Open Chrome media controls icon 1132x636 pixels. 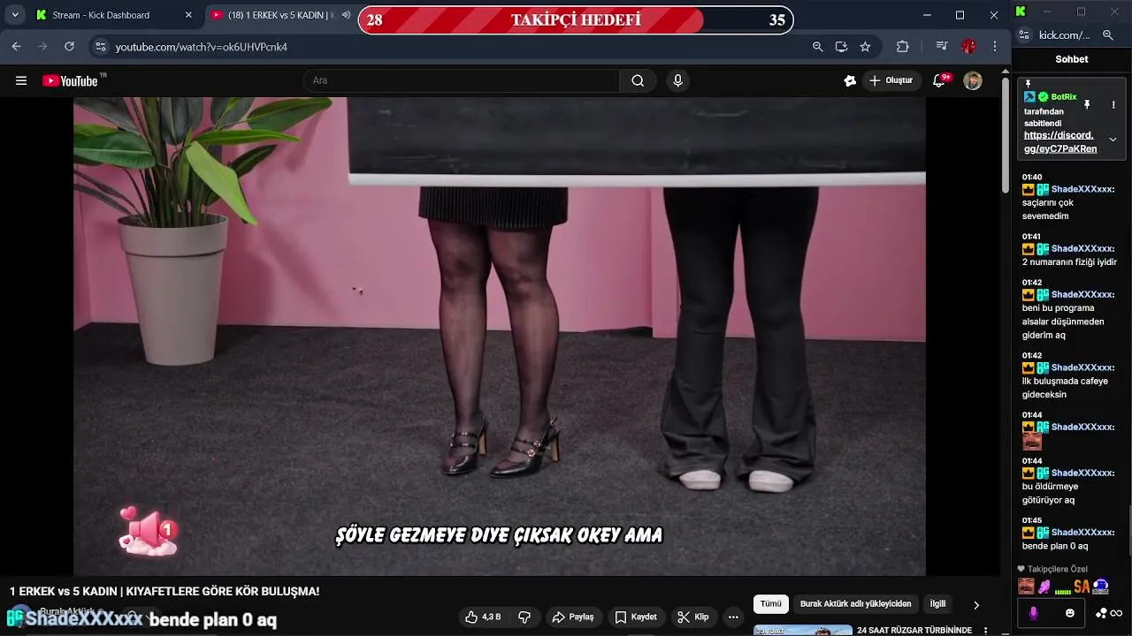tap(942, 47)
